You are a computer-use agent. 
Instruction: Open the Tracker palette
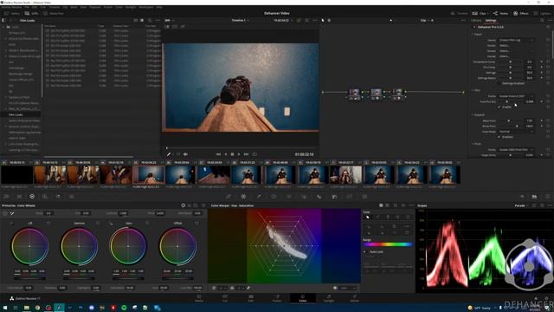click(289, 197)
